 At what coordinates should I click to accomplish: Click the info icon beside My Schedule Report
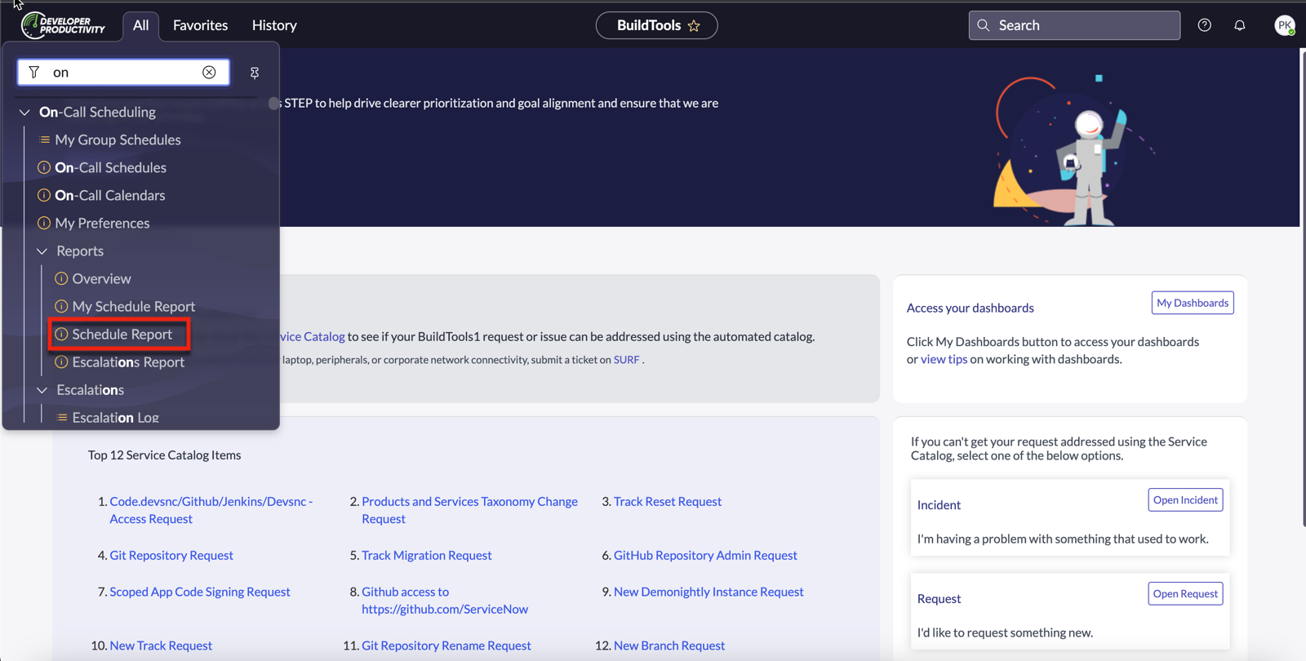pyautogui.click(x=61, y=306)
